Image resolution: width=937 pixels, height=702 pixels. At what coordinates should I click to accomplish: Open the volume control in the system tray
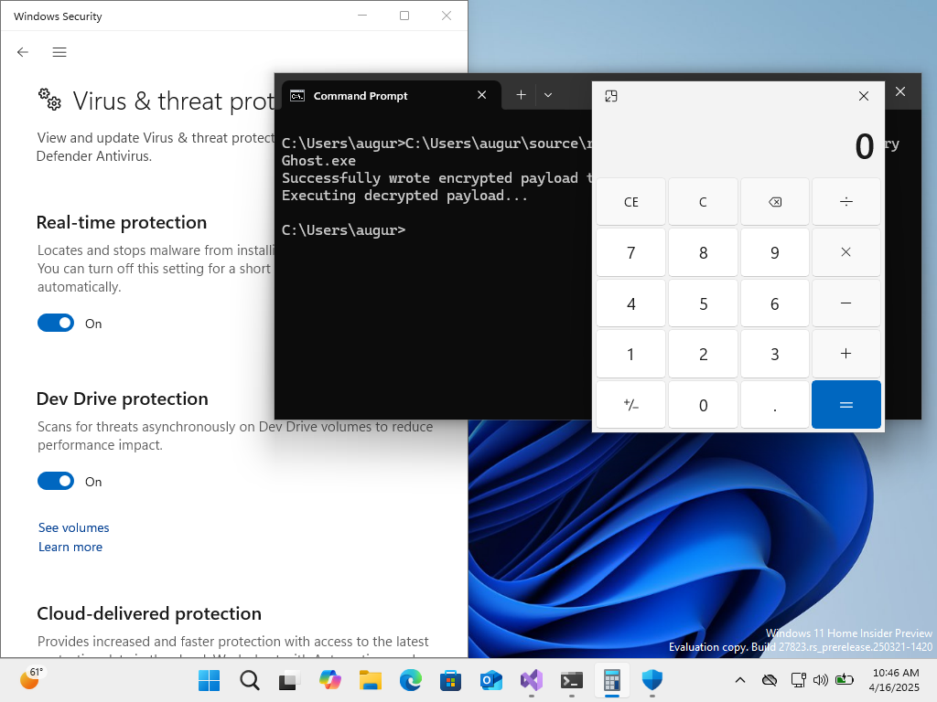point(821,680)
